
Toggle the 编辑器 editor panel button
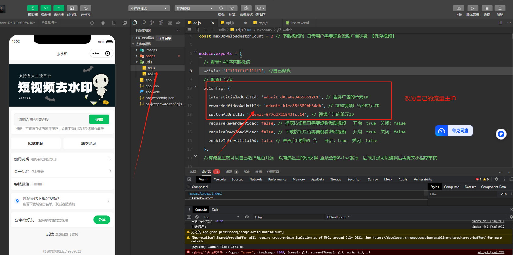point(46,8)
